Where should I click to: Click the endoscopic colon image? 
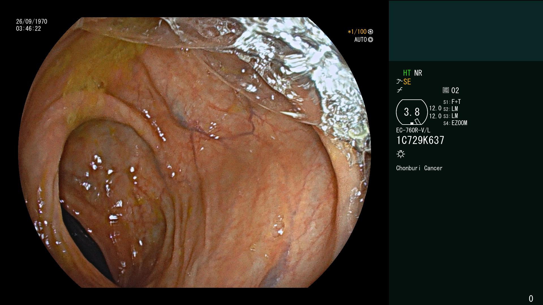tap(195, 152)
